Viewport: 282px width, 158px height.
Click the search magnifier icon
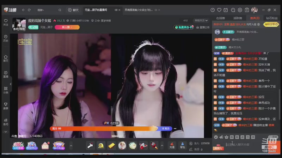(x=60, y=10)
